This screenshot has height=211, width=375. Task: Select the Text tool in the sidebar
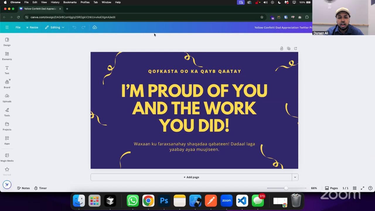7,70
